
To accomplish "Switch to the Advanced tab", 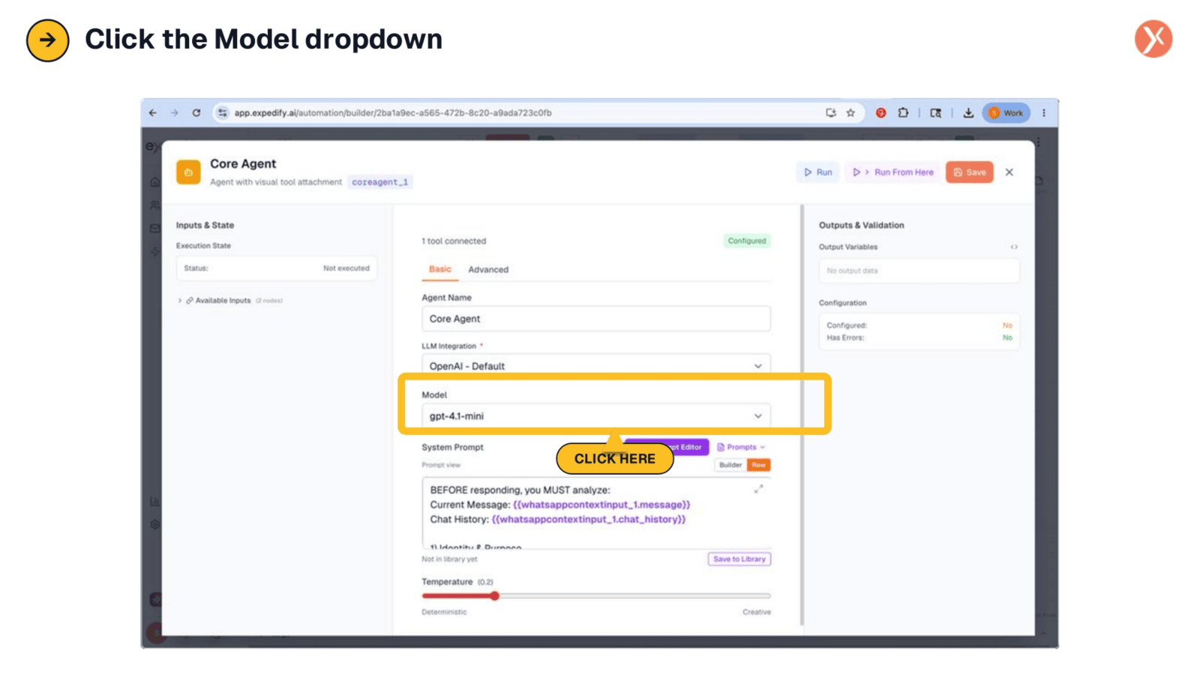I will point(488,269).
